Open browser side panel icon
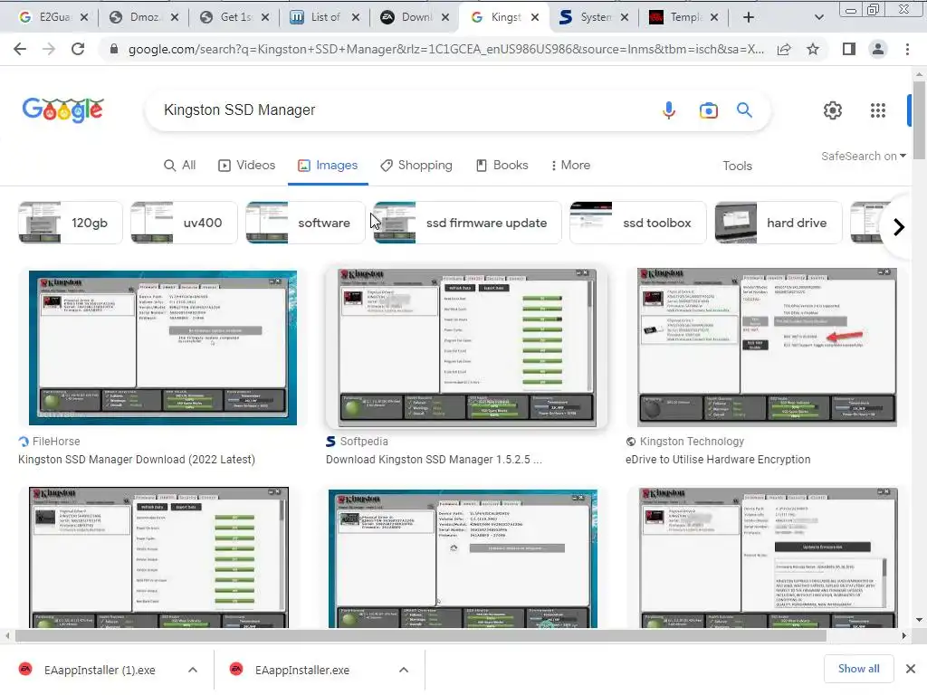The width and height of the screenshot is (927, 695). (x=849, y=49)
